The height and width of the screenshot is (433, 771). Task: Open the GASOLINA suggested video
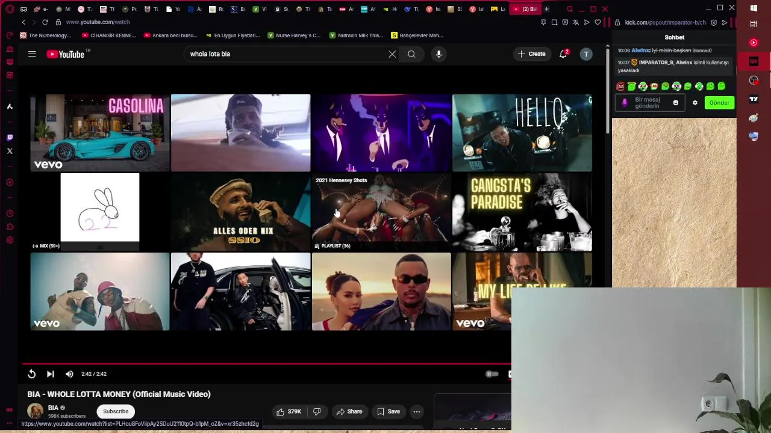coord(100,132)
